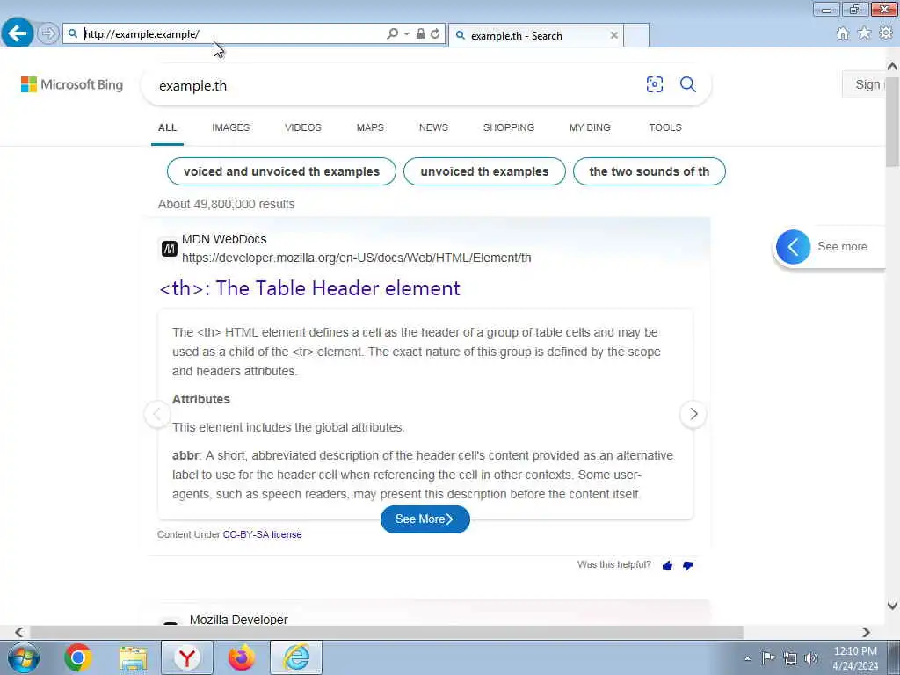This screenshot has height=675, width=900.
Task: Open a new blank tab
Action: tap(636, 35)
